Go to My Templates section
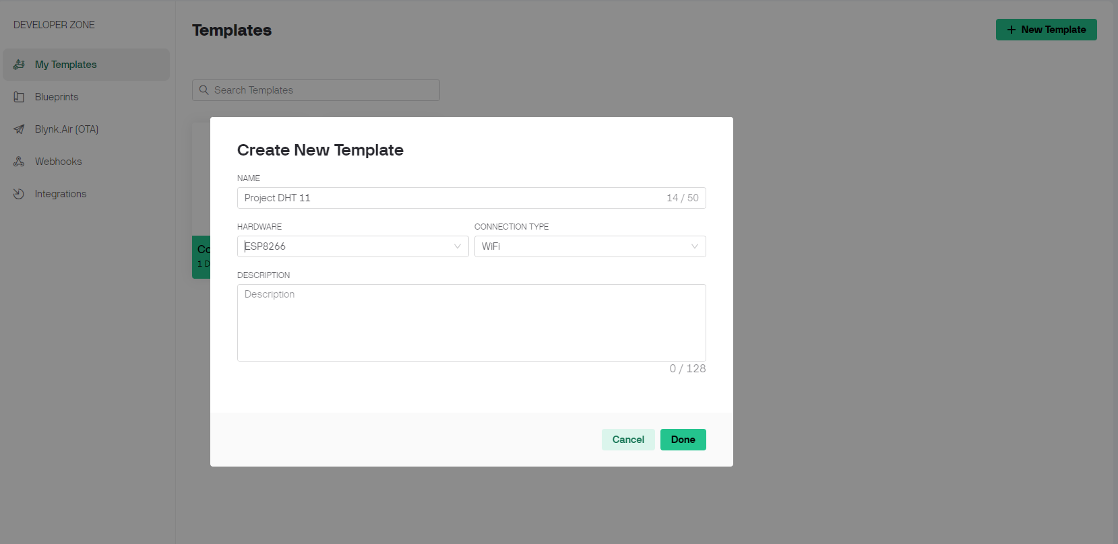 click(x=66, y=65)
